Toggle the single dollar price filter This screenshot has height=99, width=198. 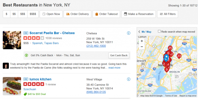pos(6,14)
